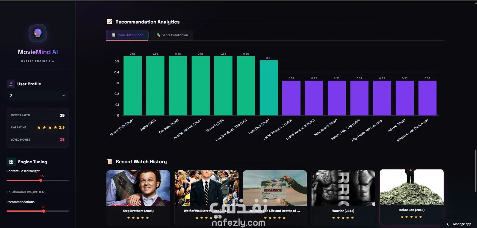The height and width of the screenshot is (228, 477).
Task: Expand the user selector chevron arrow
Action: [64, 95]
